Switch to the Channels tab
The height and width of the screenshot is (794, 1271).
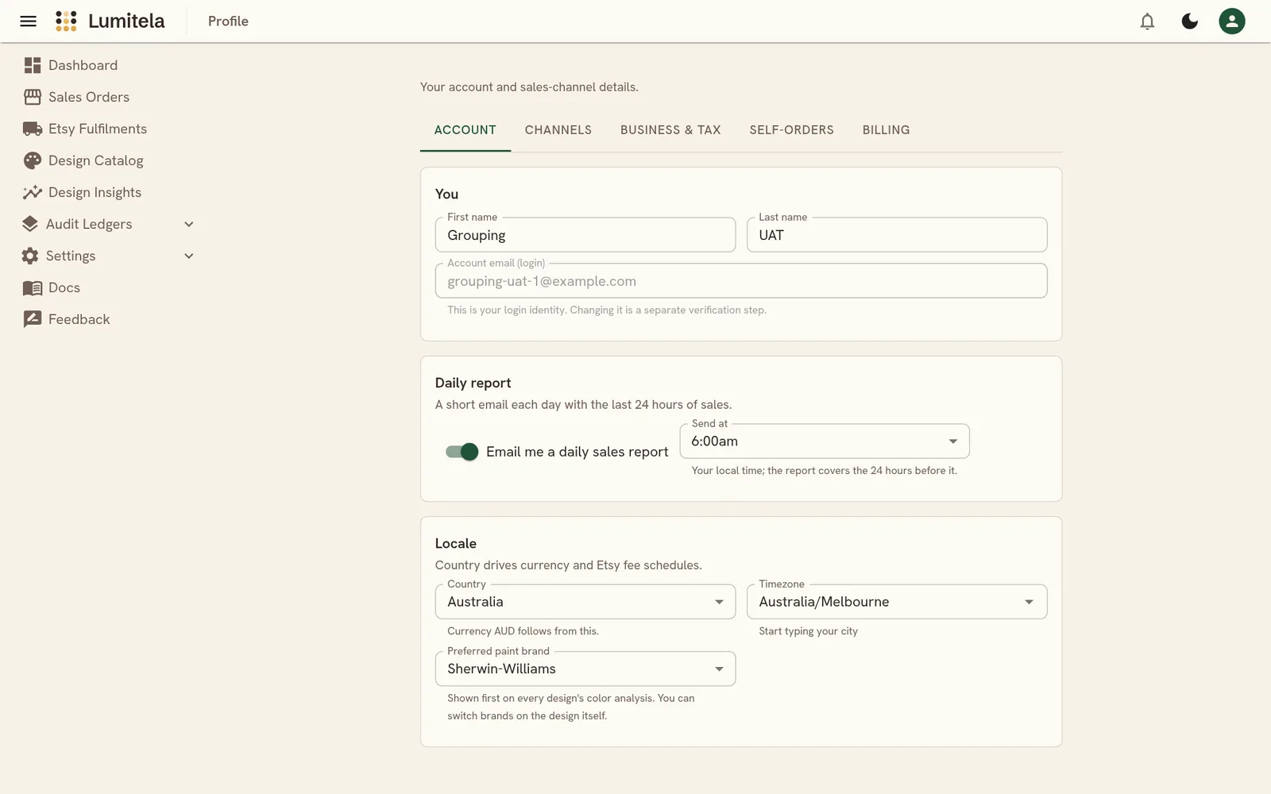pyautogui.click(x=558, y=130)
